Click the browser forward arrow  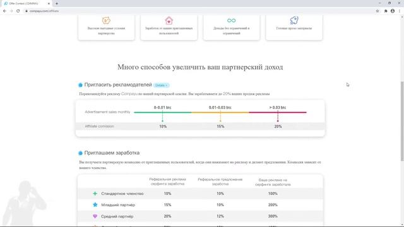point(11,11)
